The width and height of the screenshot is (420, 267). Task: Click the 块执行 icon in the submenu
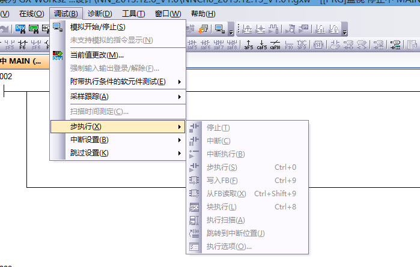(194, 207)
